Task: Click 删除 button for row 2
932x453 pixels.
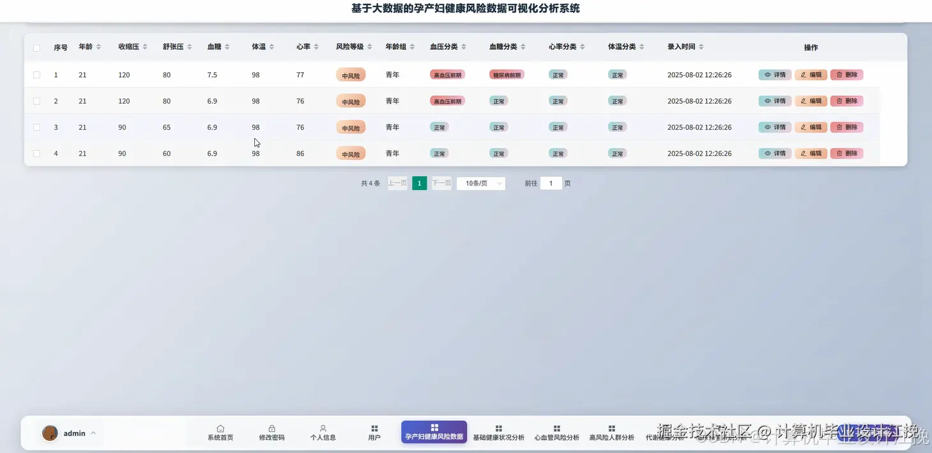Action: pyautogui.click(x=847, y=101)
